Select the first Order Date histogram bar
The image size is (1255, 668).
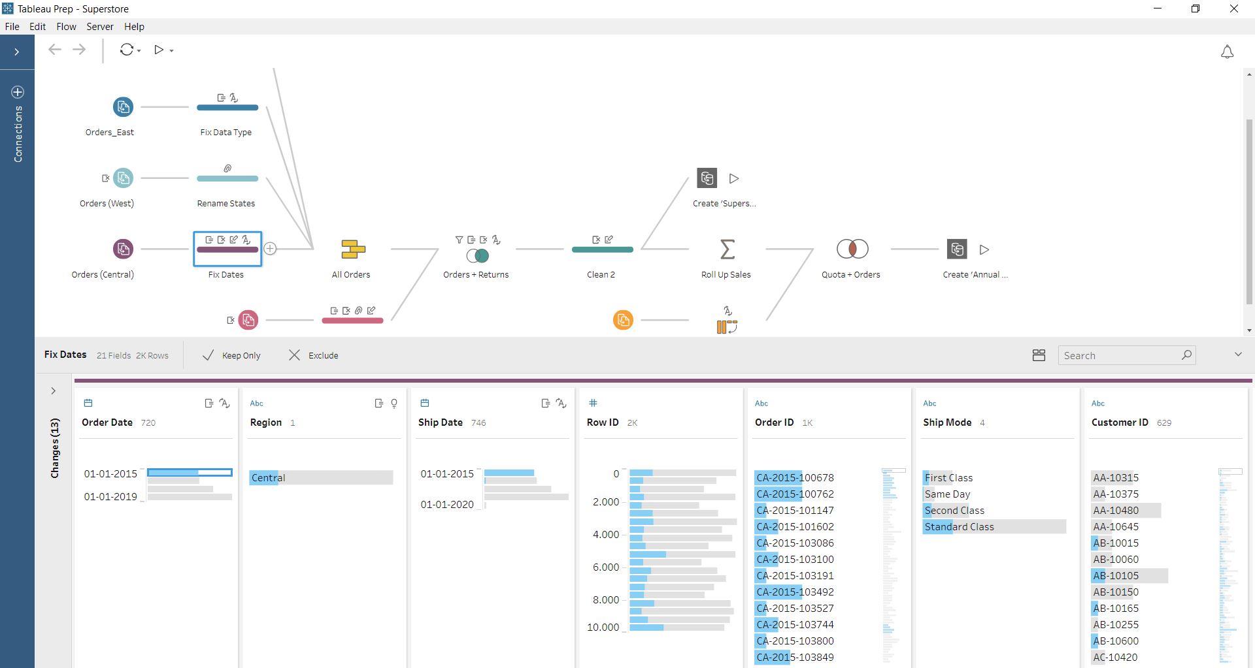coord(190,472)
